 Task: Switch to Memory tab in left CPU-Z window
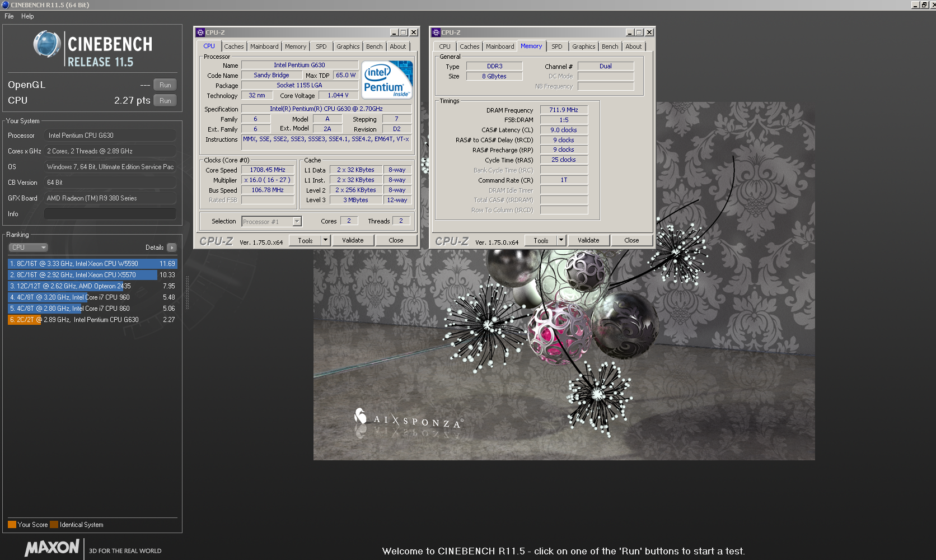[296, 46]
